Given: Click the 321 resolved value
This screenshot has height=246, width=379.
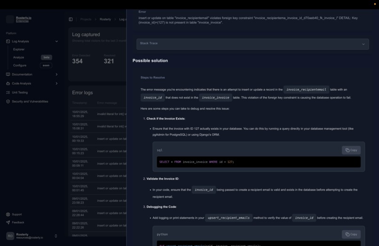Looking at the screenshot, I should (x=109, y=61).
